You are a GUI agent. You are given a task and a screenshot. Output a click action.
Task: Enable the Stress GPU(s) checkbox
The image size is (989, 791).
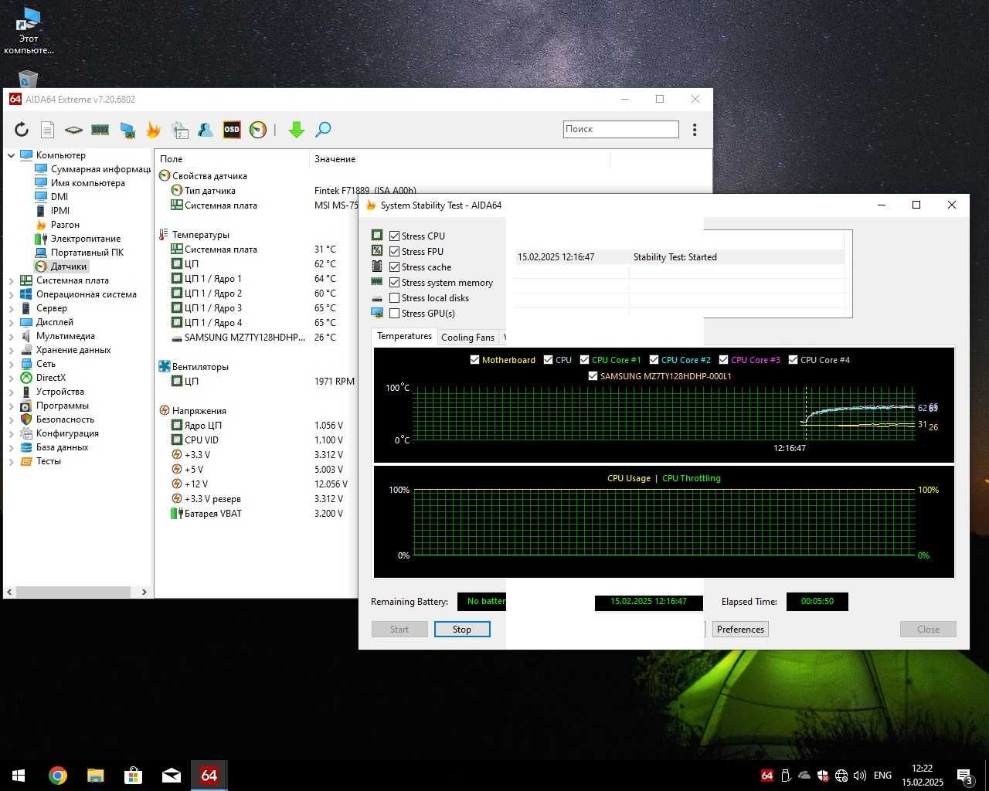[x=395, y=314]
